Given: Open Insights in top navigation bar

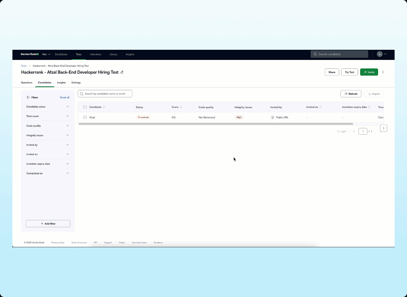Looking at the screenshot, I should point(130,54).
